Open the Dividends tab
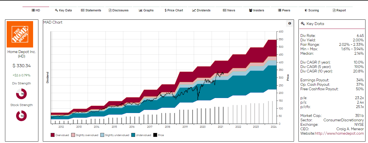The image size is (368, 143). click(201, 10)
